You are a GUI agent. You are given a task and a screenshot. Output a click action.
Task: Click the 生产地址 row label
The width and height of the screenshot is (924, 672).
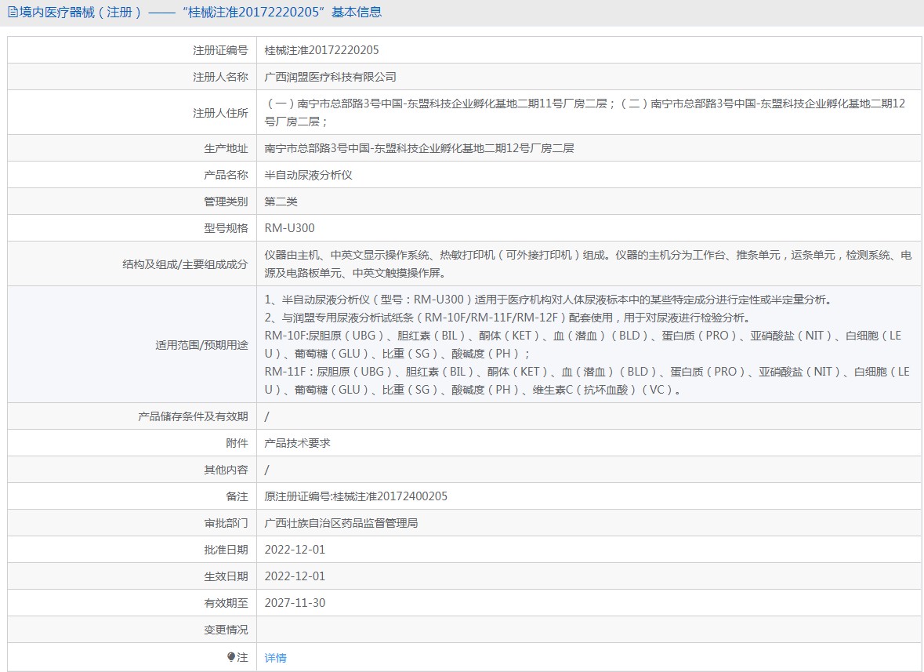coord(226,148)
